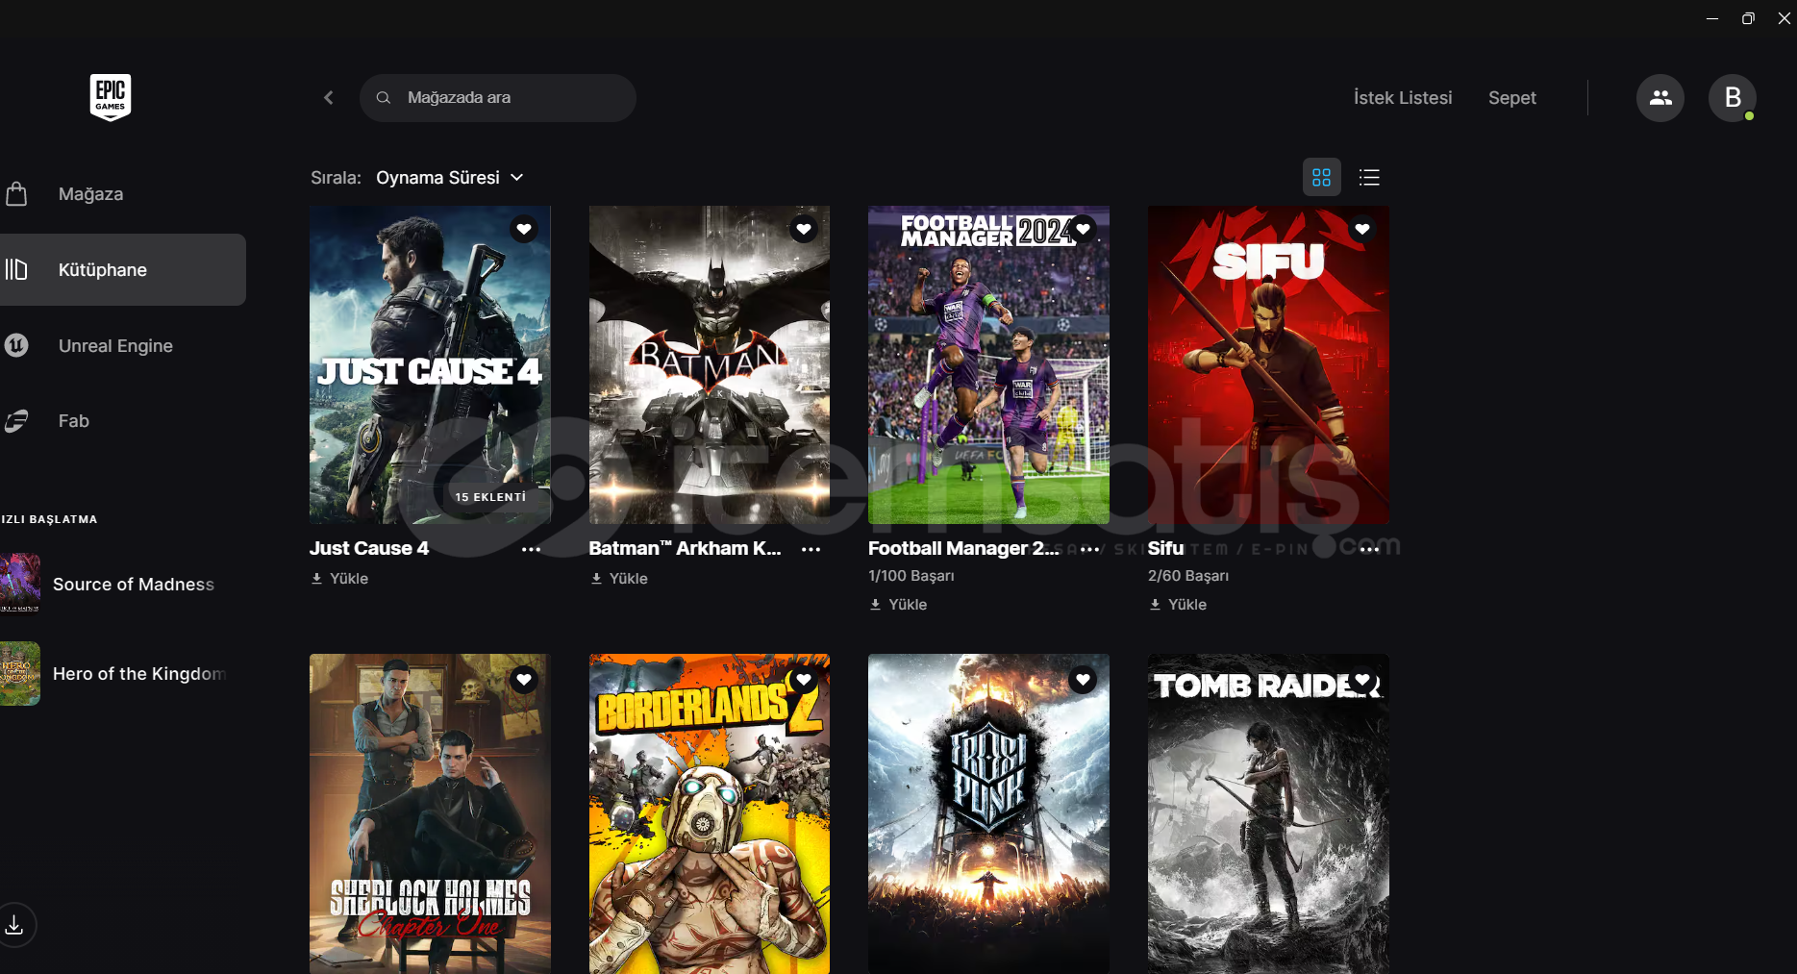
Task: Open the Football Manager options menu
Action: 1090,549
